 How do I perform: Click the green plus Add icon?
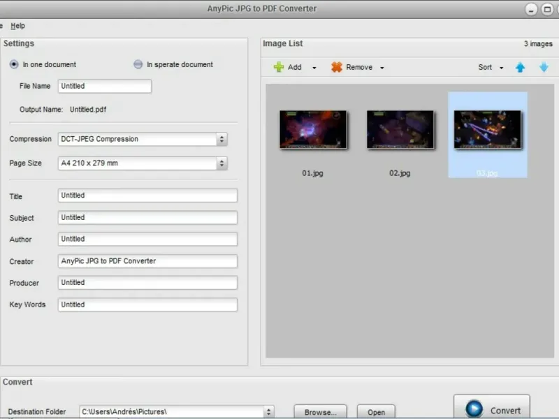coord(278,67)
